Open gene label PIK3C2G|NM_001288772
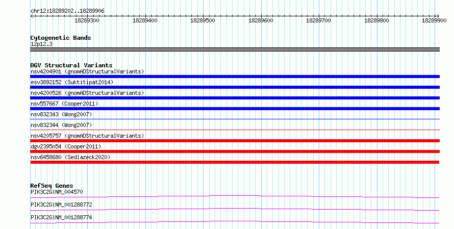Image resolution: width=454 pixels, height=229 pixels. (x=61, y=205)
